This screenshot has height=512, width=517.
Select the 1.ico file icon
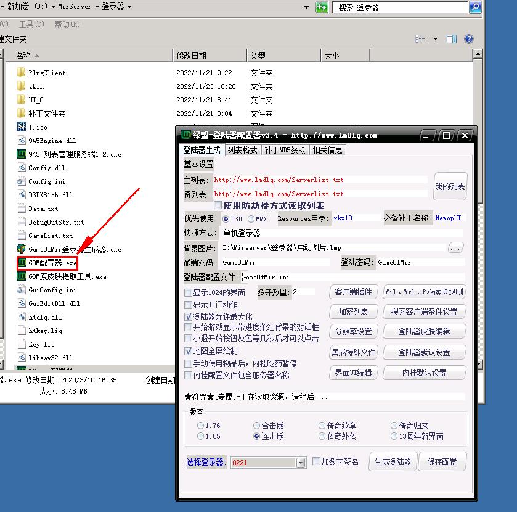pos(22,126)
